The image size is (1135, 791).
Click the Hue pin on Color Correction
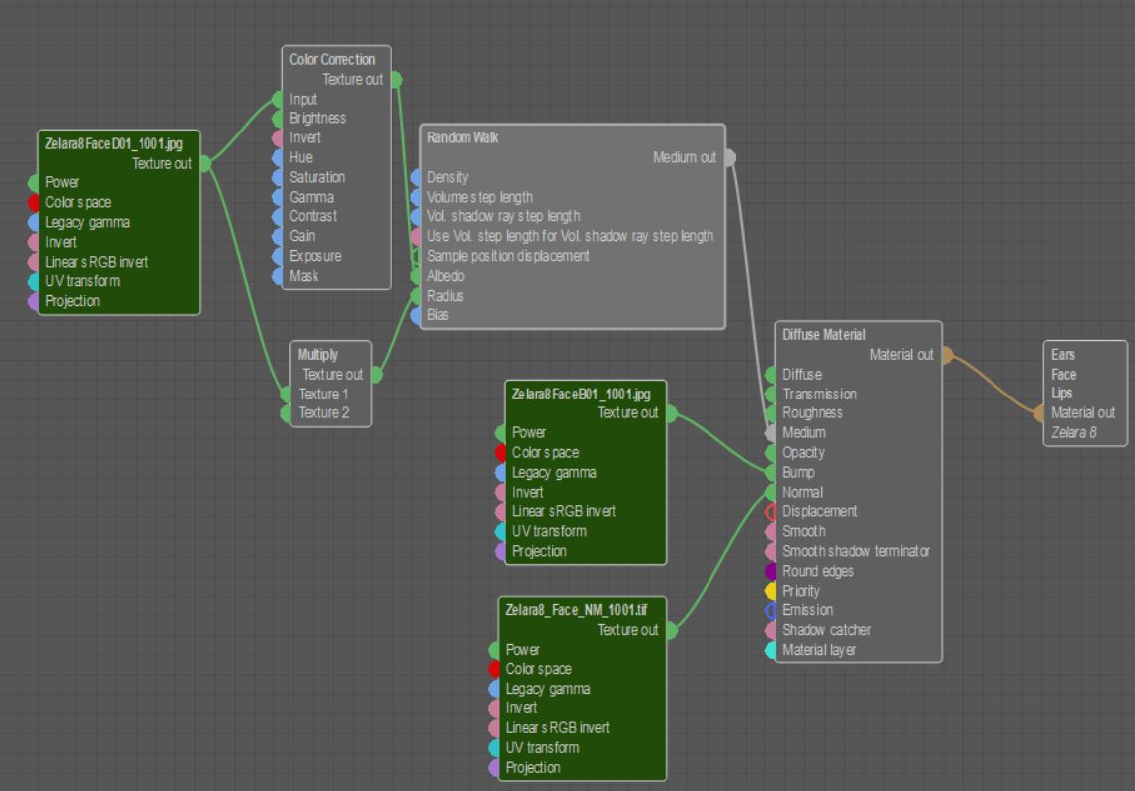pyautogui.click(x=277, y=157)
